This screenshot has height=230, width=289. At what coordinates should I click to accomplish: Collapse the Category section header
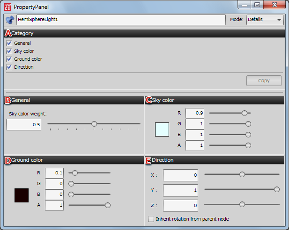pyautogui.click(x=144, y=33)
